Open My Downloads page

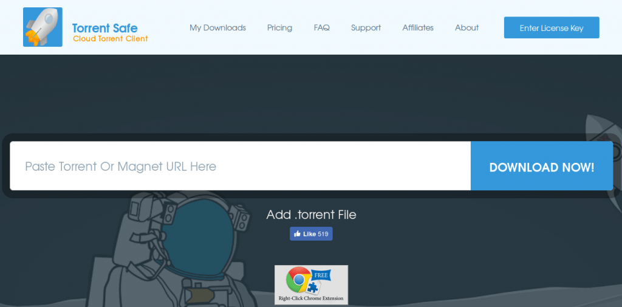point(218,28)
